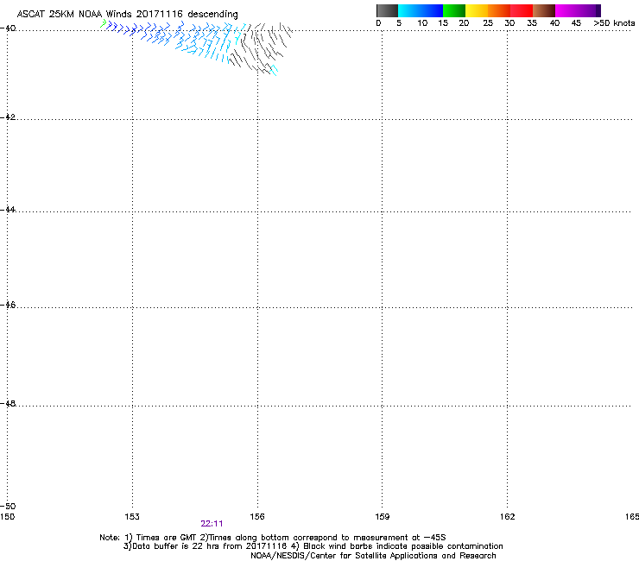Click the chart title 'ASCAT 25KM NOAA Winds 20171116 descending'
Screen dimensions: 639x561
tap(128, 14)
